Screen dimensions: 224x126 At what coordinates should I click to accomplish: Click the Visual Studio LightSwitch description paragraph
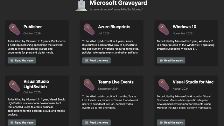[36, 107]
